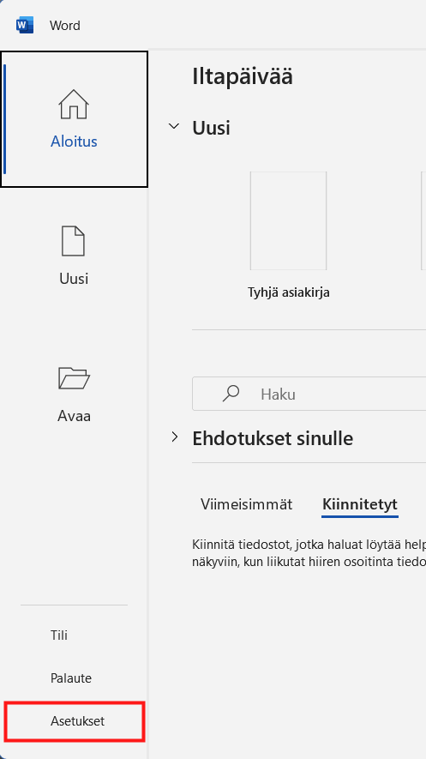Open Palaute feedback page
The image size is (426, 759).
71,678
